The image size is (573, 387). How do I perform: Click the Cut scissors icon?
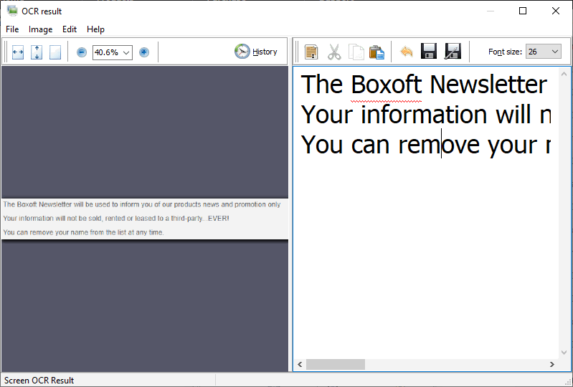pos(334,52)
